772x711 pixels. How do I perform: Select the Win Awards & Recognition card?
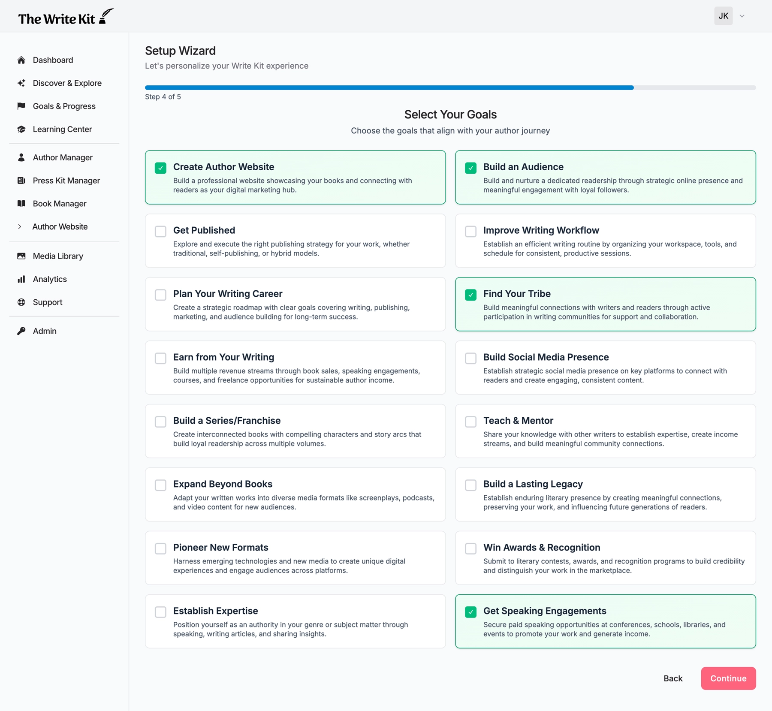pyautogui.click(x=605, y=558)
